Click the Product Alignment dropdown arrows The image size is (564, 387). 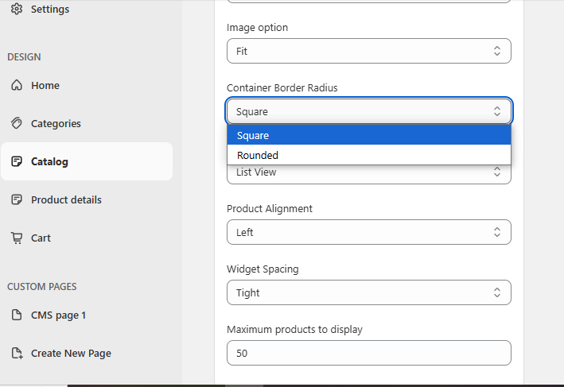pyautogui.click(x=496, y=232)
